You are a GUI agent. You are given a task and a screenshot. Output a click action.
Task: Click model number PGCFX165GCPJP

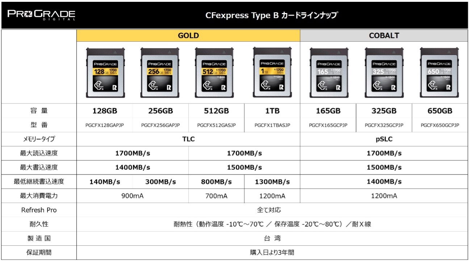point(328,125)
